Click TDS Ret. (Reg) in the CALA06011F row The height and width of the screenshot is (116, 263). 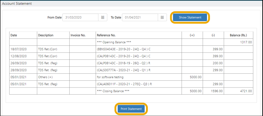point(48,84)
